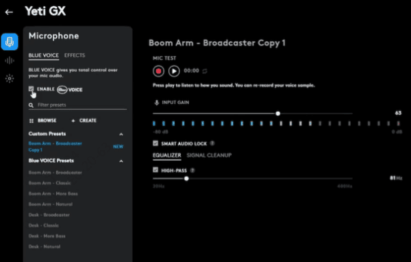This screenshot has height=262, width=411.
Task: Start recording a mic test
Action: [158, 71]
